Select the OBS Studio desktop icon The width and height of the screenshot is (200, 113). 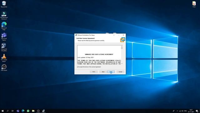4,68
